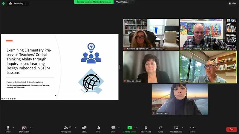Open the View layout menu

coord(232,3)
